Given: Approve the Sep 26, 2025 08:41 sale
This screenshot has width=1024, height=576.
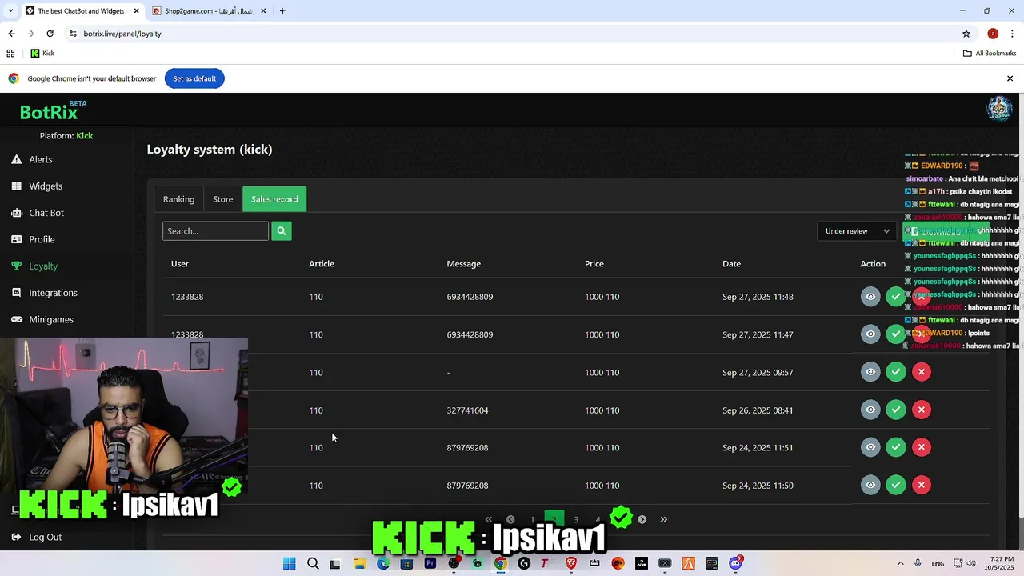Looking at the screenshot, I should coord(896,410).
